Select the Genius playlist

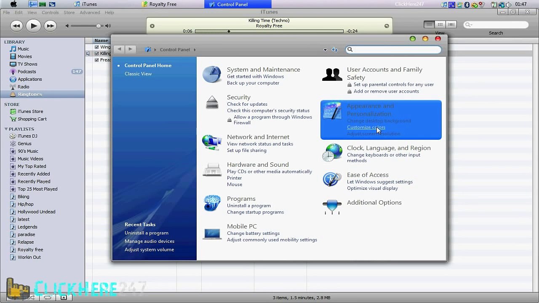[x=24, y=144]
